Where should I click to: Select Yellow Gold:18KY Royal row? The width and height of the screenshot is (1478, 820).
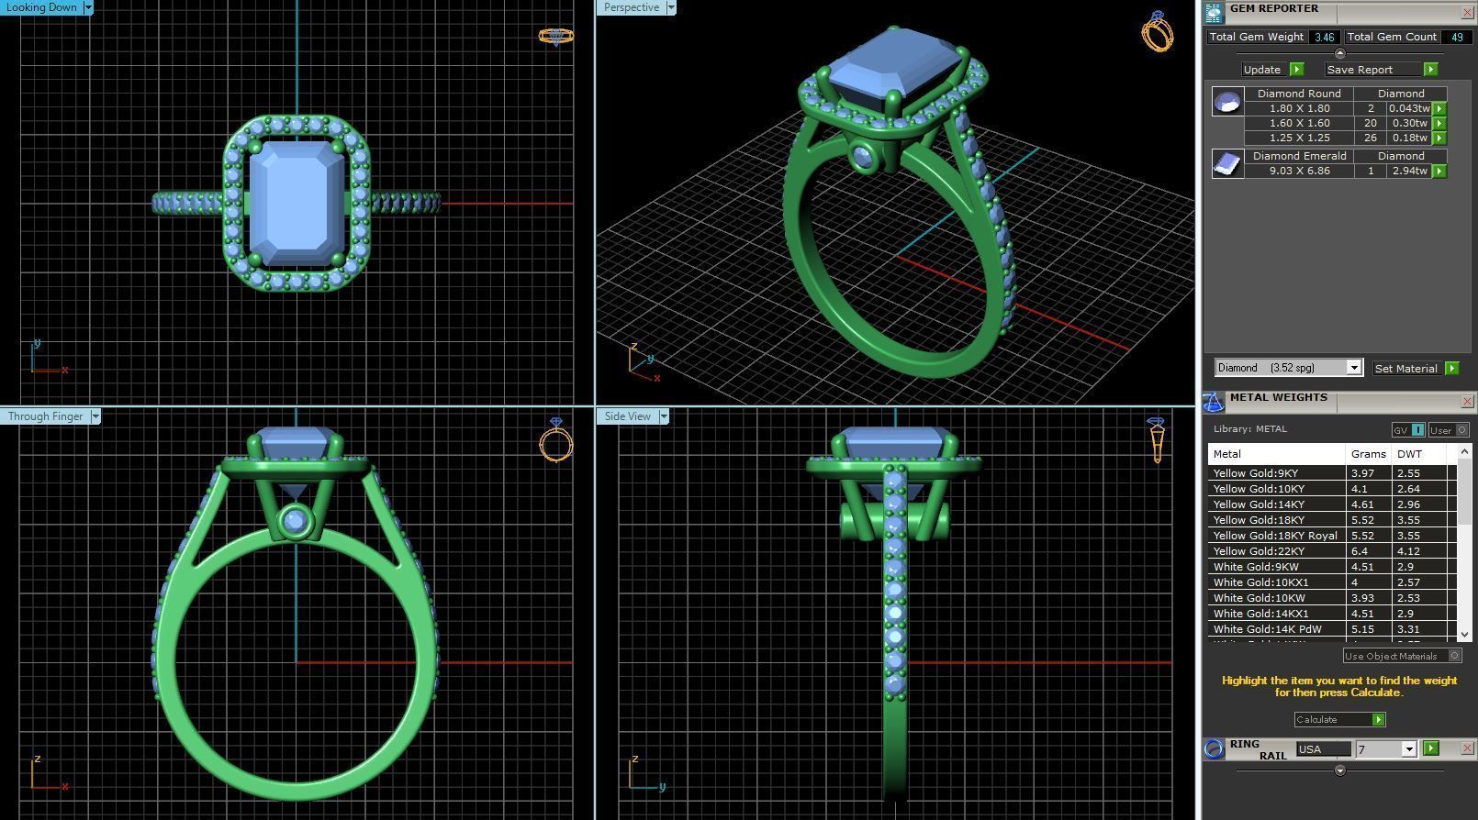coord(1332,536)
